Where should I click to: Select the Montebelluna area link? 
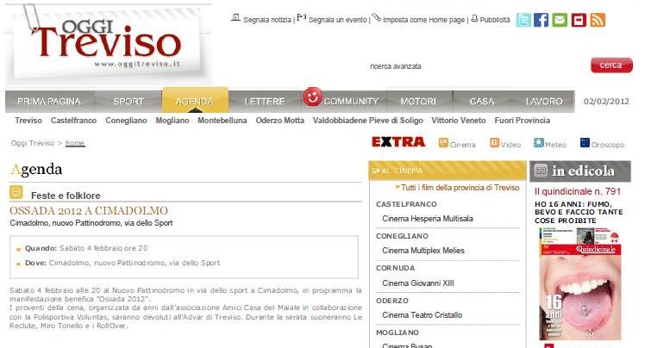[222, 121]
